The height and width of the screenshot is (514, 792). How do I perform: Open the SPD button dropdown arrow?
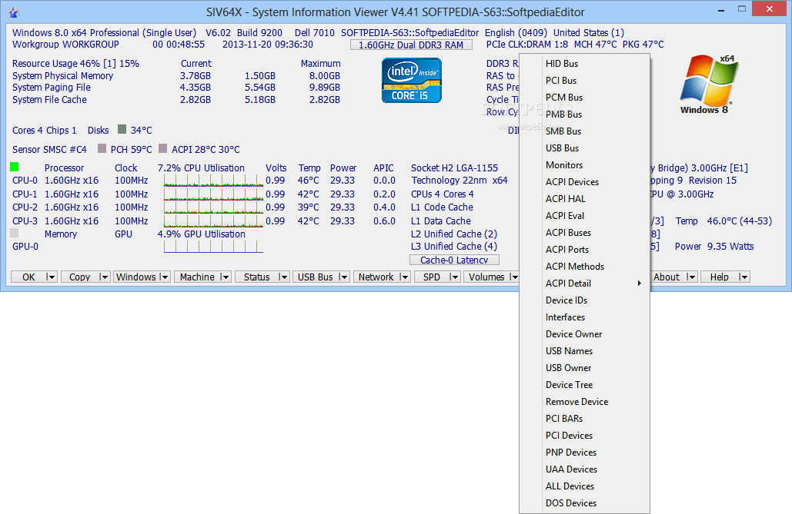[453, 277]
